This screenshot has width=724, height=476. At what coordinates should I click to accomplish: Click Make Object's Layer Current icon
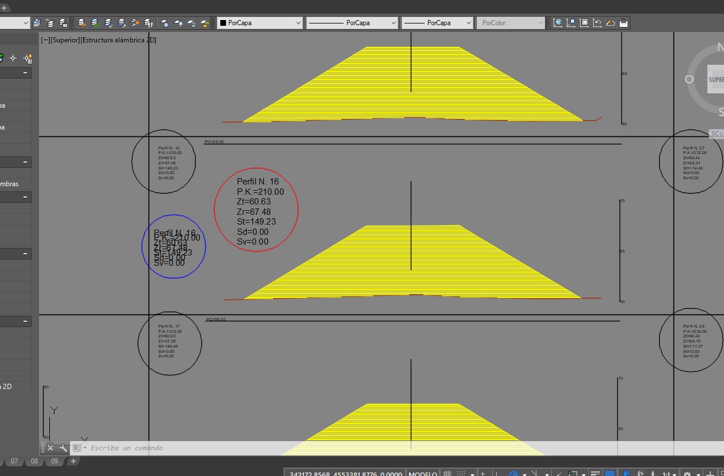(x=37, y=23)
